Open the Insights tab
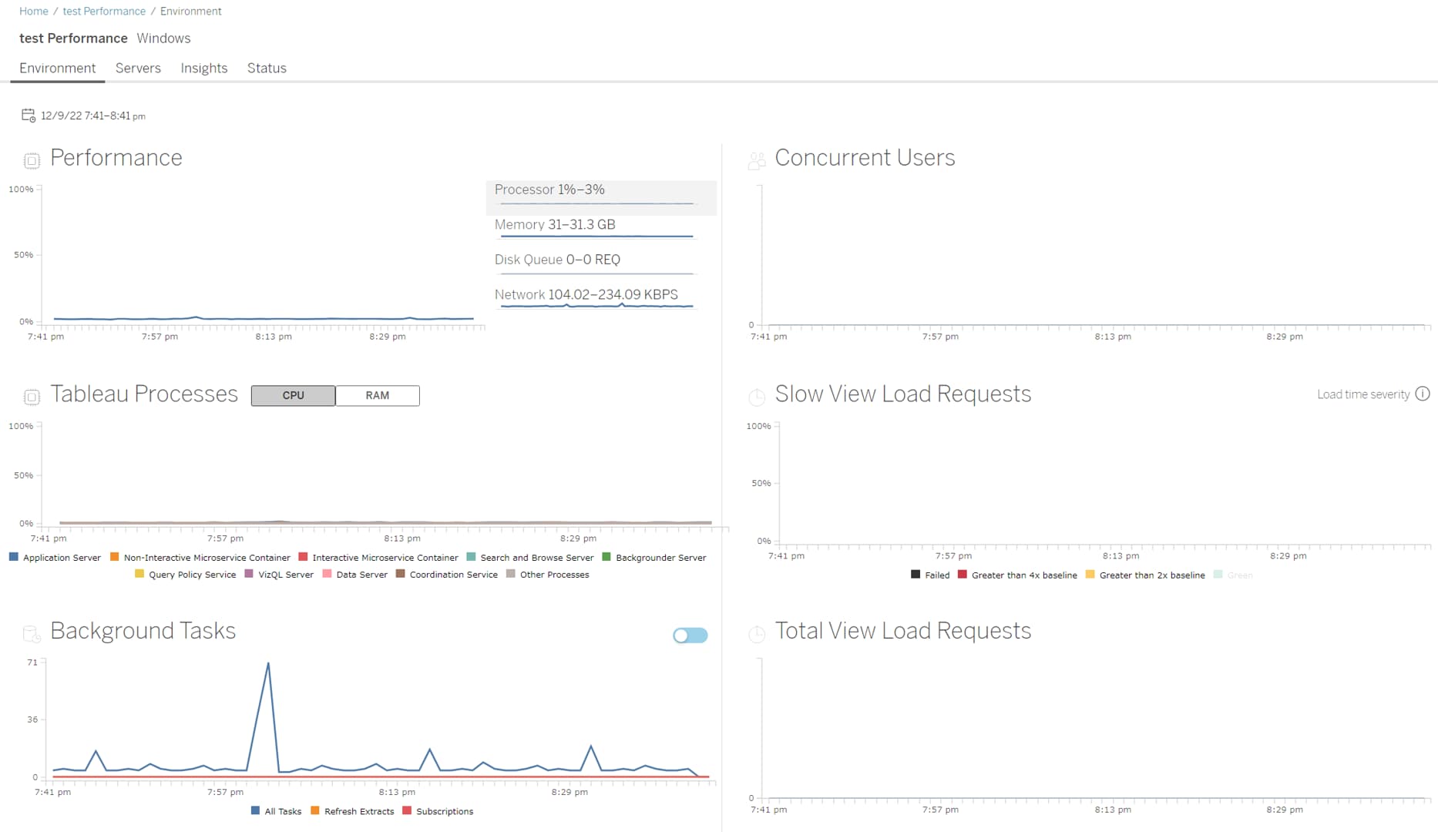 click(x=203, y=68)
